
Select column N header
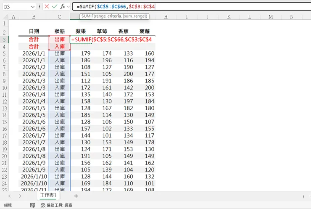tap(292, 17)
